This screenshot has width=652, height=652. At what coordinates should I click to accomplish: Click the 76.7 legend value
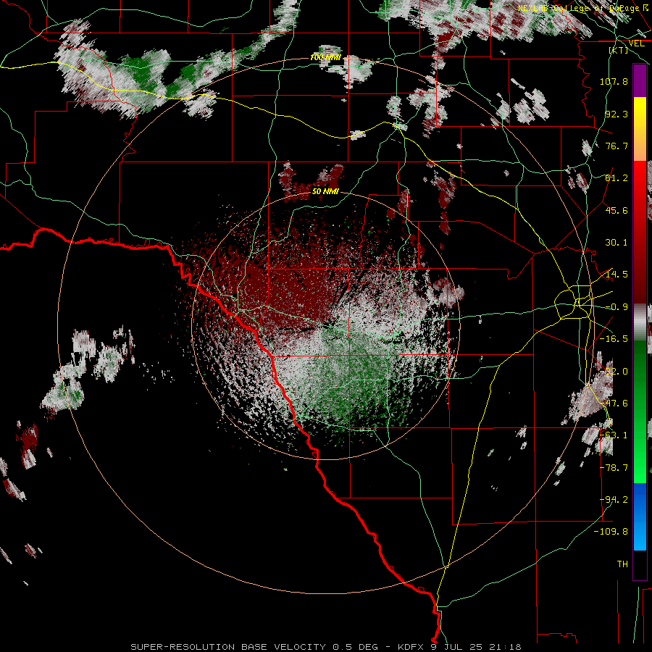pyautogui.click(x=617, y=146)
